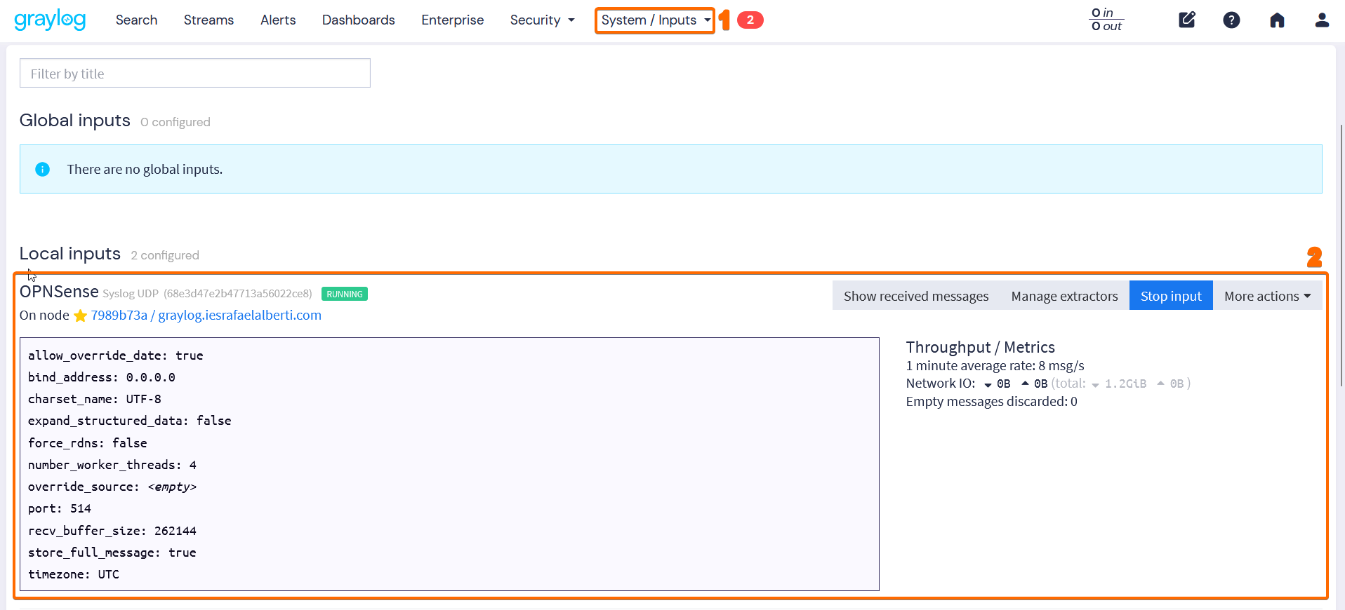The width and height of the screenshot is (1345, 610).
Task: Open the user profile icon
Action: point(1322,20)
